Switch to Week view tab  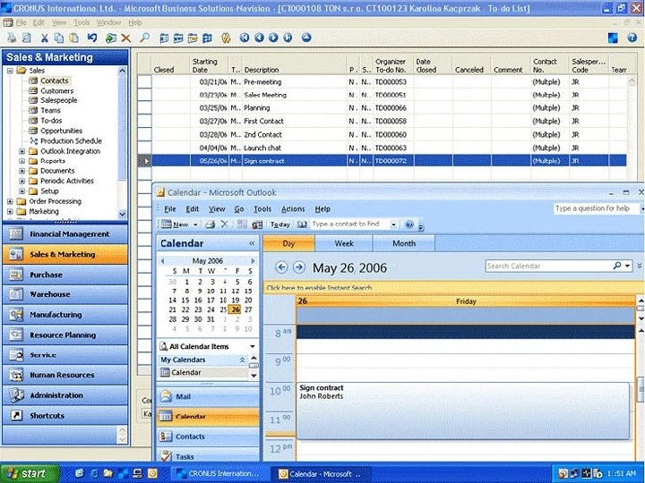point(344,243)
